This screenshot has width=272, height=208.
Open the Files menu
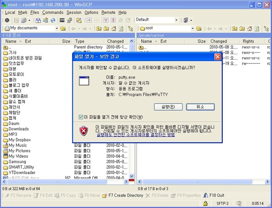[x=35, y=12]
